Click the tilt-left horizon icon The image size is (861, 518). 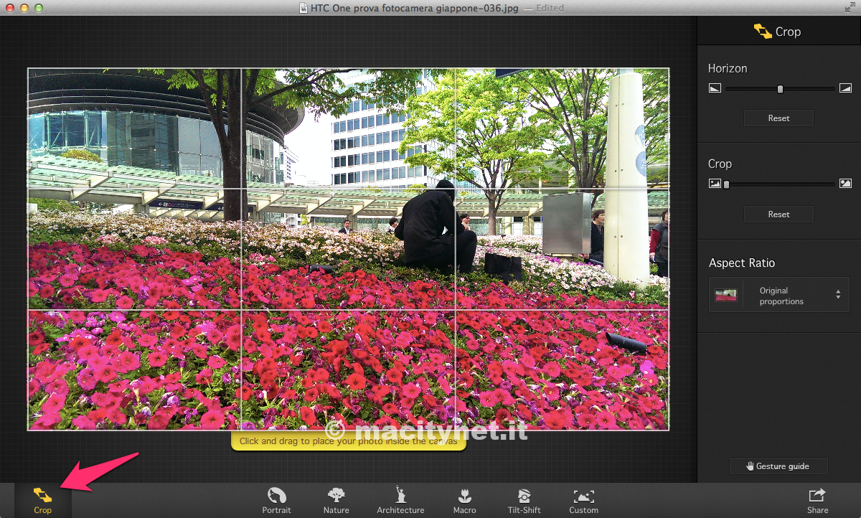pyautogui.click(x=715, y=88)
